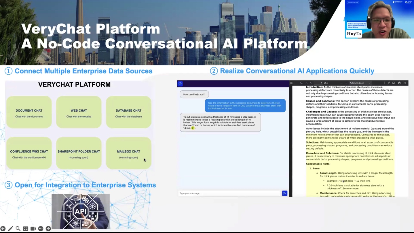Click 'Maintenance:' bullet in the PDF
The image size is (414, 233).
[328, 193]
